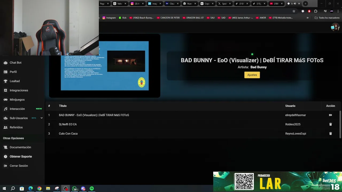Open the DRAGON BALL GT bookmark
342x192 pixels.
[193, 18]
